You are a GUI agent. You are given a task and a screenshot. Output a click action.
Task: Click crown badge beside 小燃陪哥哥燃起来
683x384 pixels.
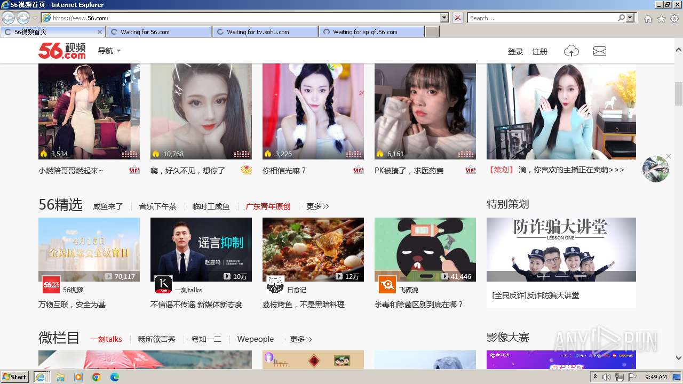click(134, 170)
